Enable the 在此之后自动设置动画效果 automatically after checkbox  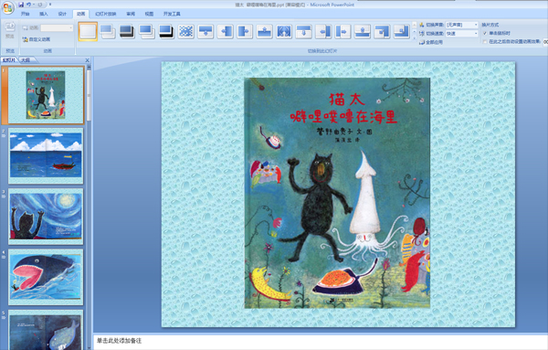485,42
